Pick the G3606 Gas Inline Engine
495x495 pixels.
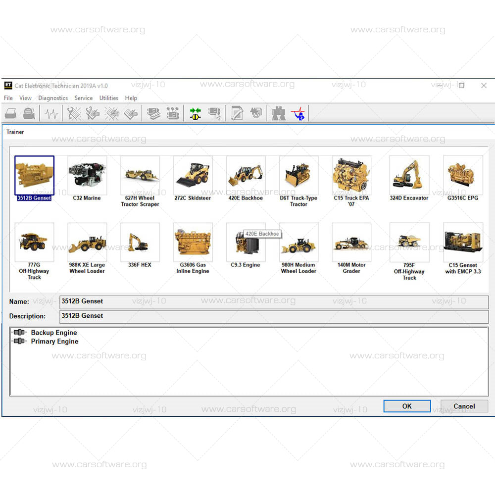[x=193, y=242]
